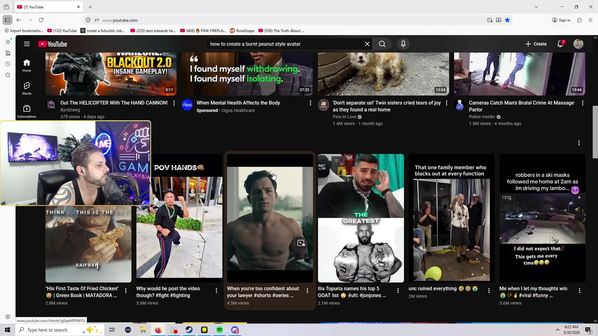Open the picture-in-picture address bar icon
598x336 pixels.
[x=490, y=20]
